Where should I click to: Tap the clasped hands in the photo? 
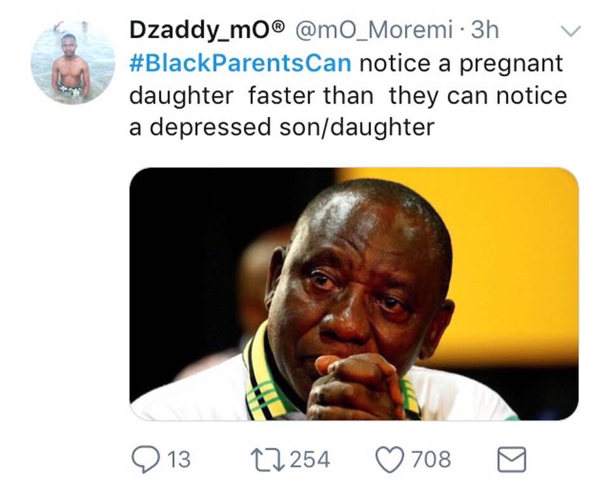[356, 387]
